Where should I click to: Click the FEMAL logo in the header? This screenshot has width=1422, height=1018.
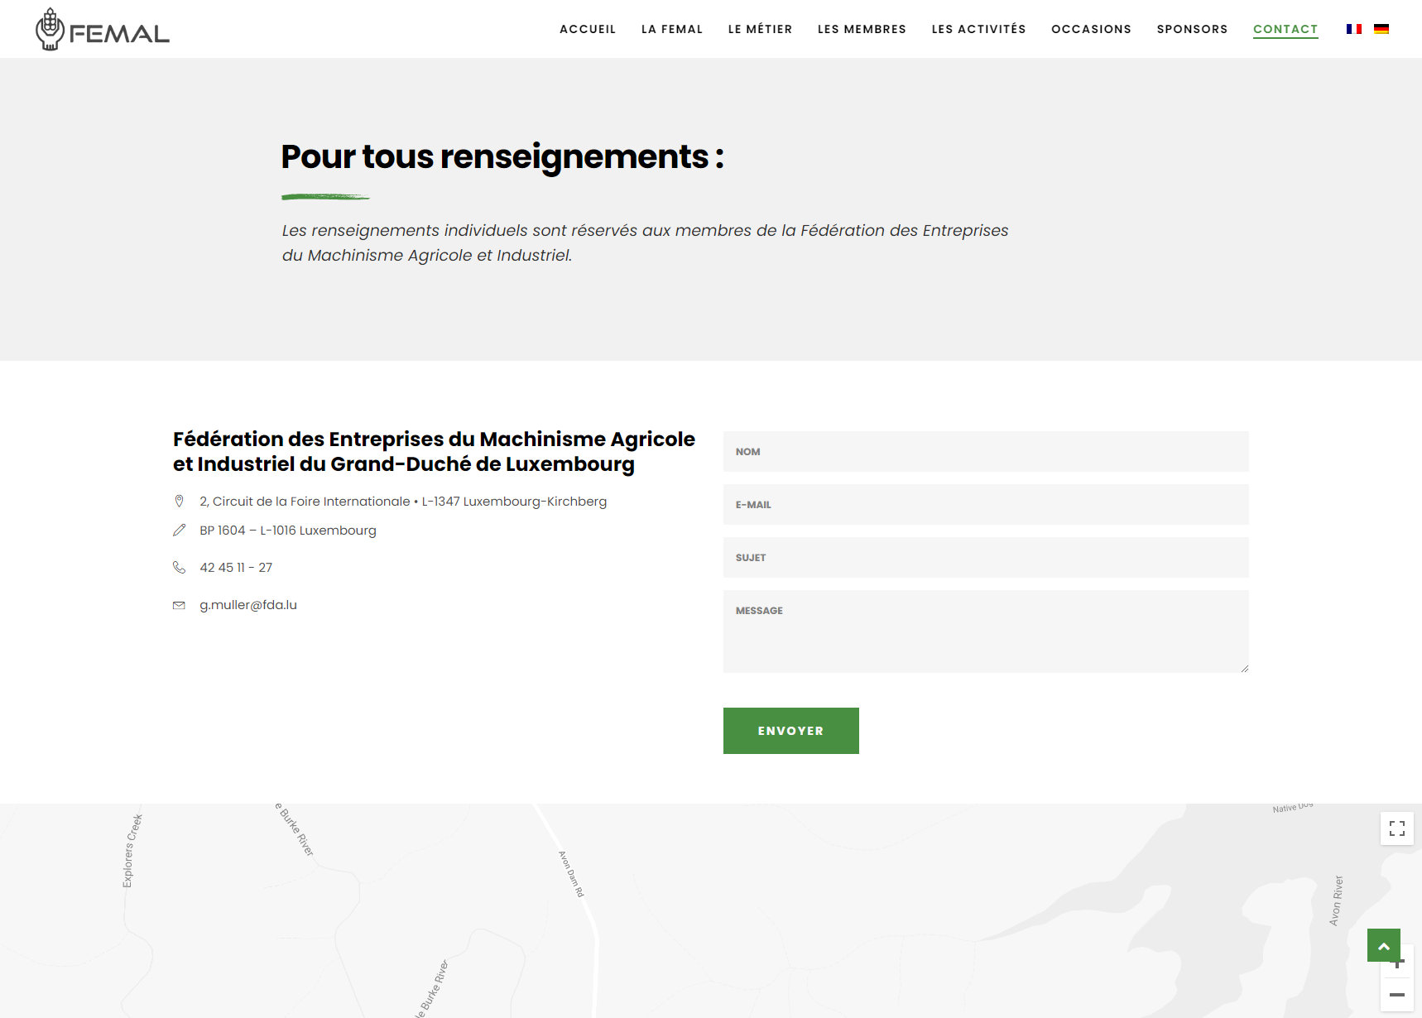click(102, 30)
